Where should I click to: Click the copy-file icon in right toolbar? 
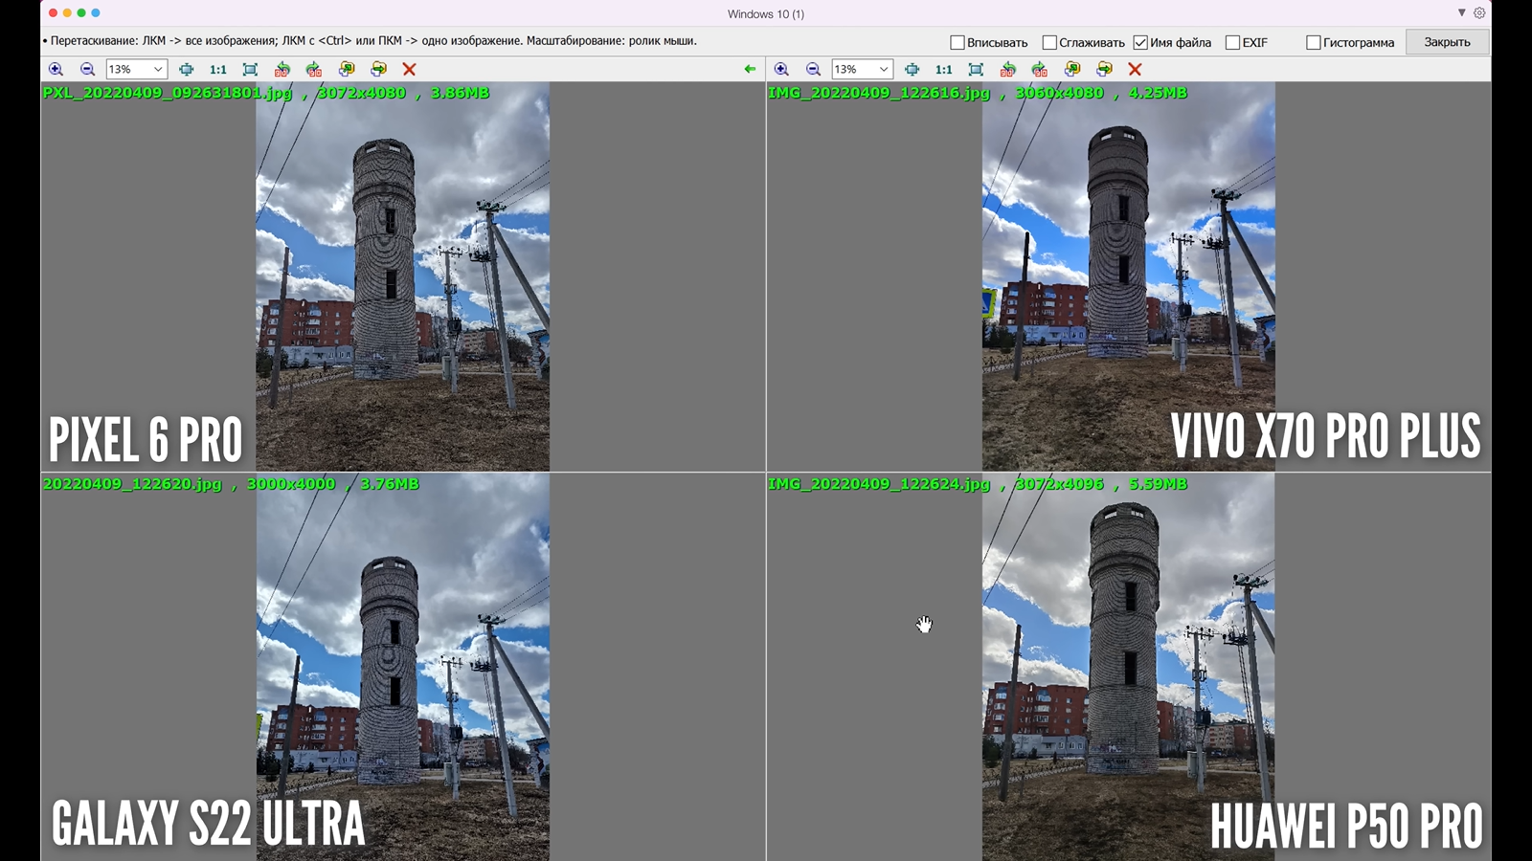[1072, 69]
